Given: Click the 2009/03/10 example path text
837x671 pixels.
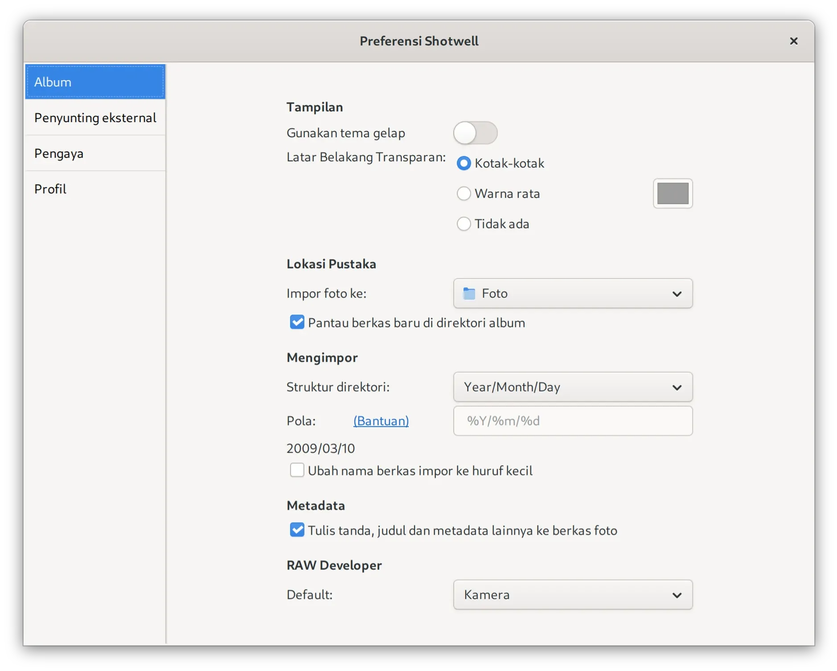Looking at the screenshot, I should coord(321,448).
